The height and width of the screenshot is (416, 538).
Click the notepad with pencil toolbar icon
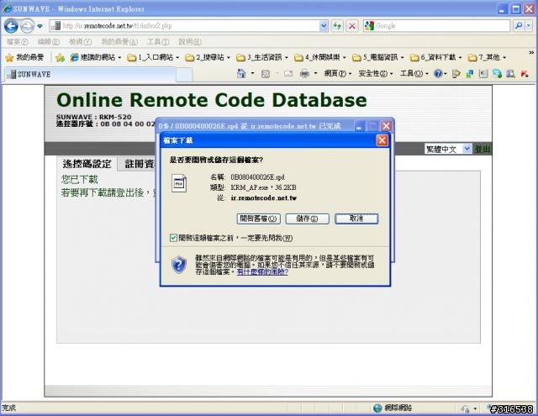point(456,73)
